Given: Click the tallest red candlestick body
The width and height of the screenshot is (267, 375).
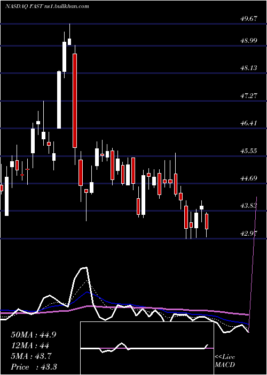Looking at the screenshot, I should click(75, 101).
